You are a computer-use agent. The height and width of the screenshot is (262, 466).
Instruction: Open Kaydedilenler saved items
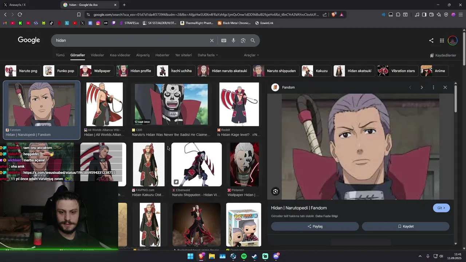pyautogui.click(x=443, y=55)
